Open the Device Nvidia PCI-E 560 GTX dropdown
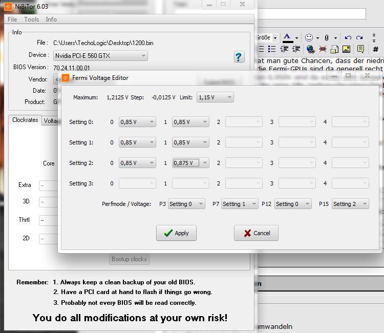The image size is (384, 333). click(100, 56)
